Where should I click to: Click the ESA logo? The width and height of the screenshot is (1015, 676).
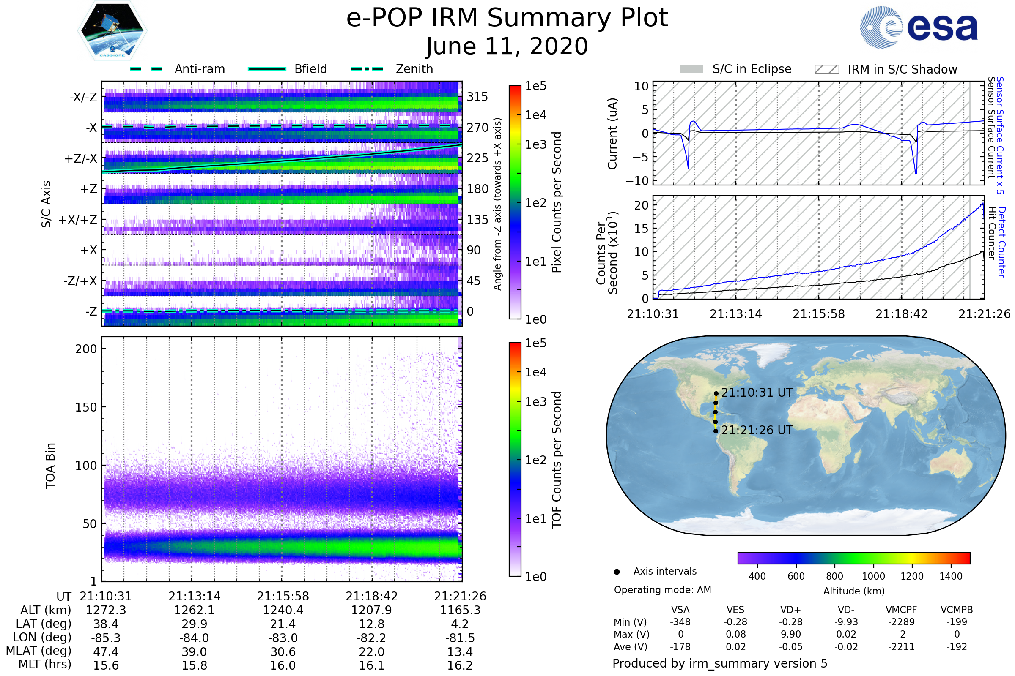[x=919, y=27]
